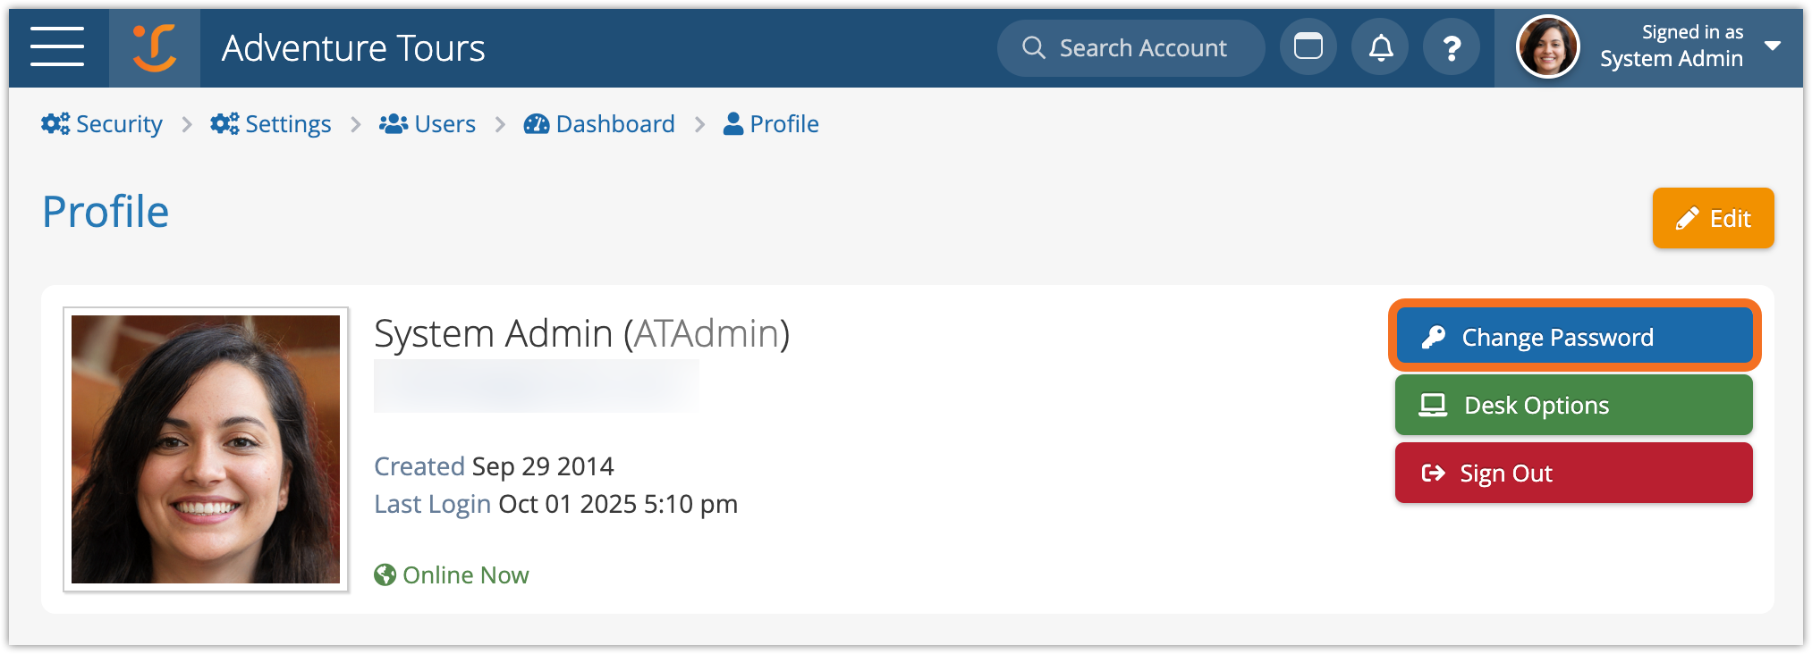The image size is (1812, 654).
Task: Click the Users group icon in breadcrumb
Action: [394, 124]
